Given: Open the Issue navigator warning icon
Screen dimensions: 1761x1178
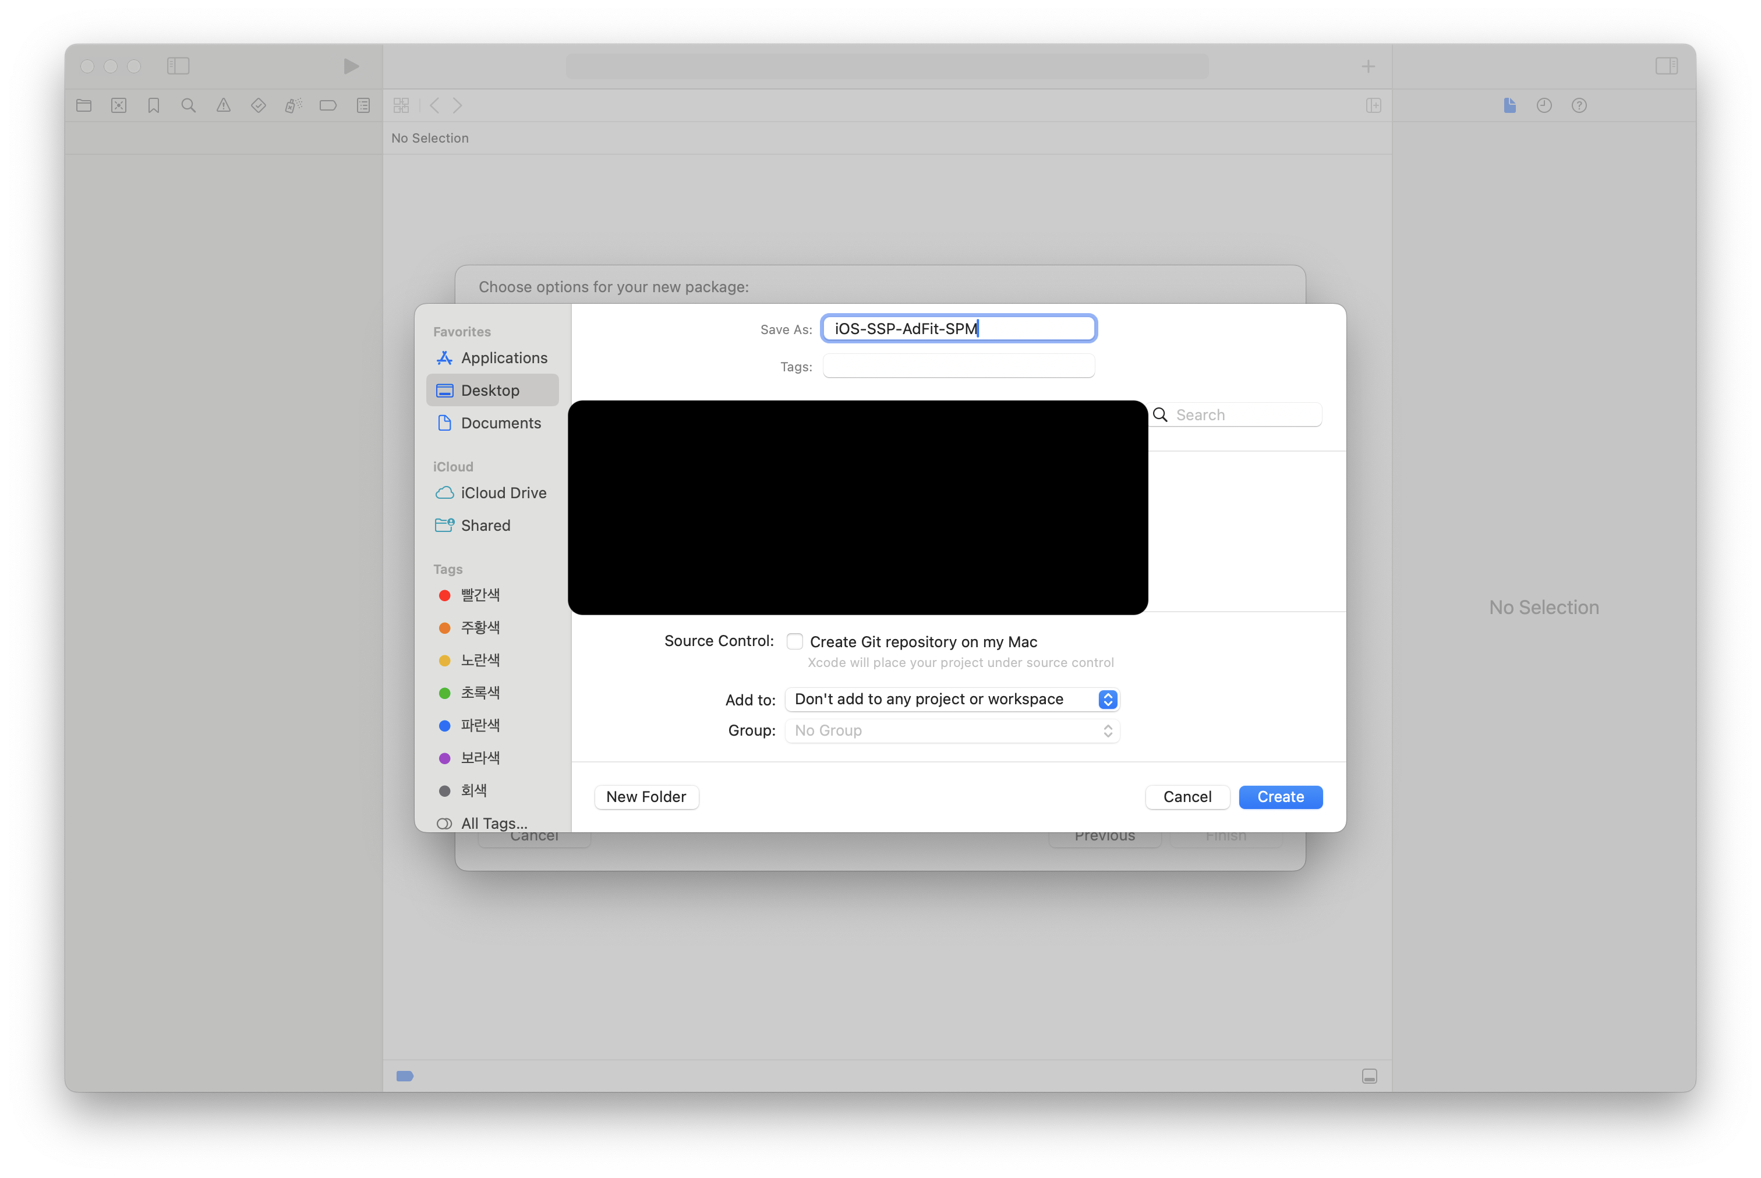Looking at the screenshot, I should (223, 106).
